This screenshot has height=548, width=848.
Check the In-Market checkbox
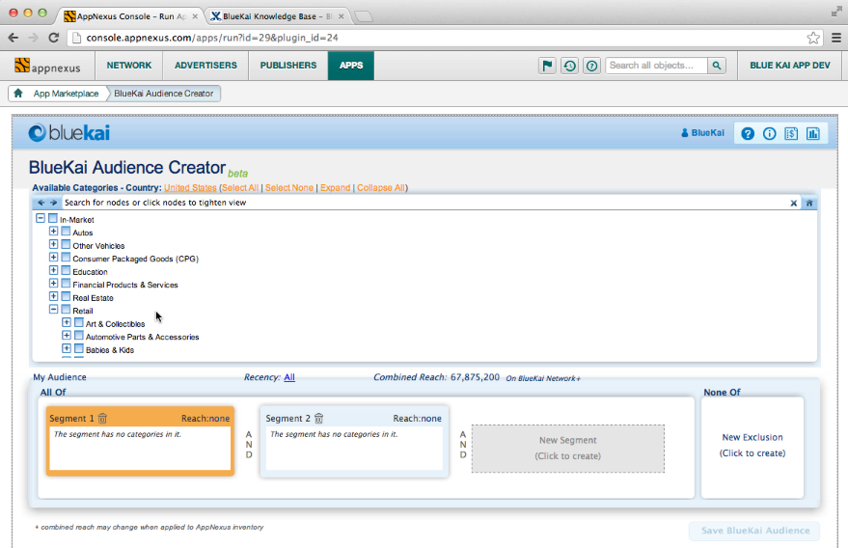(53, 218)
